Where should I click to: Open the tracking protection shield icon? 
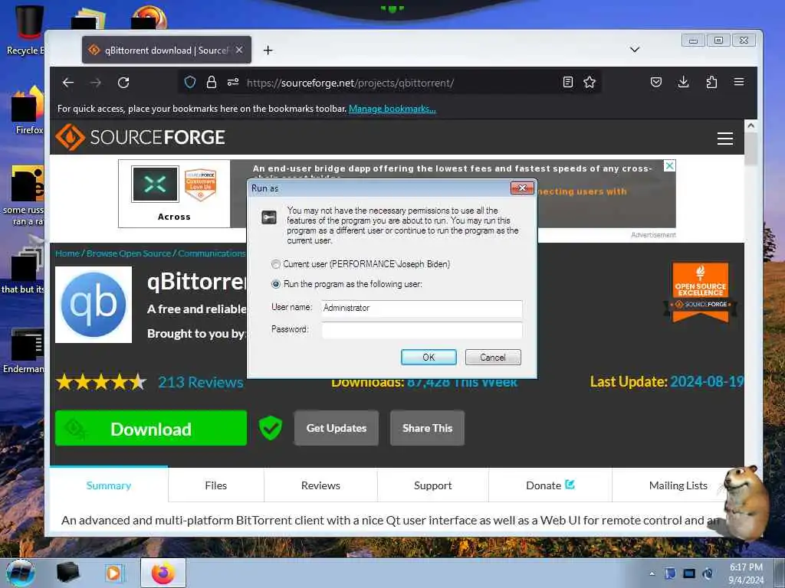(190, 82)
